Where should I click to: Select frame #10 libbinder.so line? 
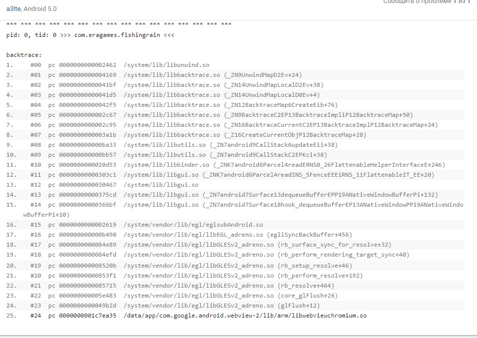[x=235, y=165]
